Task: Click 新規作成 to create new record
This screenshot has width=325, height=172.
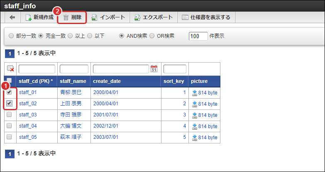Action: 39,17
